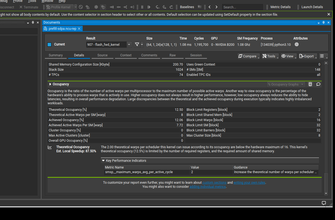The height and width of the screenshot is (220, 335).
Task: Switch to the Raw tab
Action: pyautogui.click(x=173, y=55)
